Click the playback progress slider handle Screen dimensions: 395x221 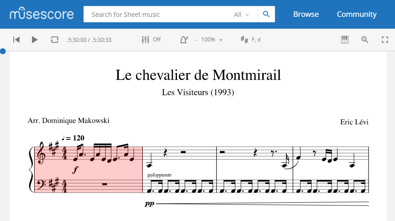3,51
